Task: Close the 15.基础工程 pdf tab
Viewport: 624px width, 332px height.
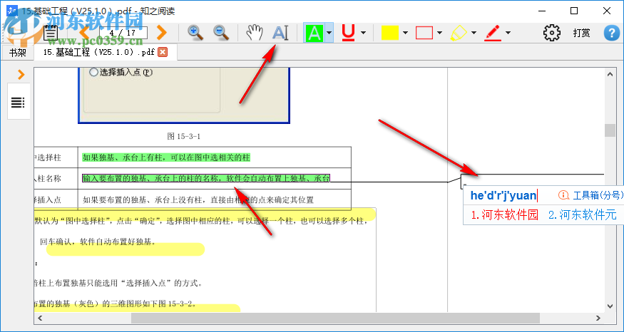Action: (163, 52)
